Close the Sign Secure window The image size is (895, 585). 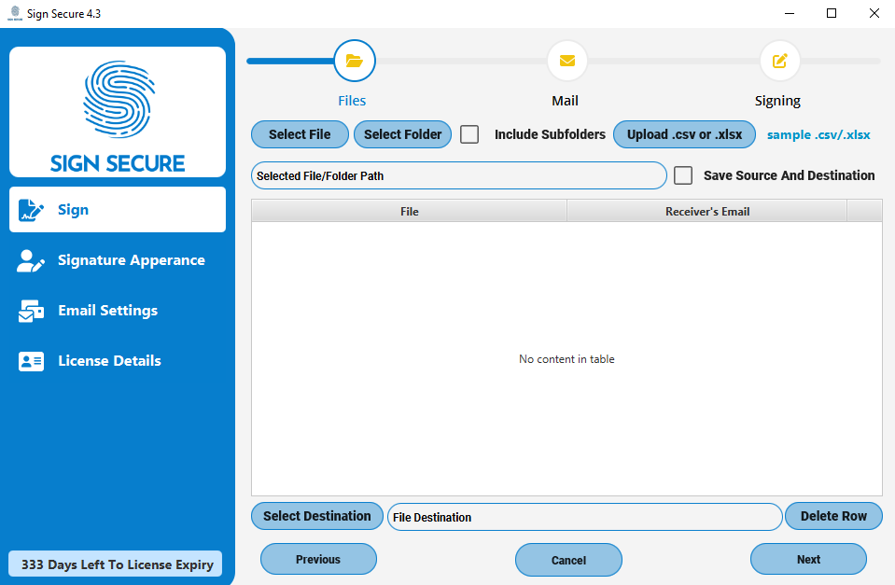coord(874,13)
